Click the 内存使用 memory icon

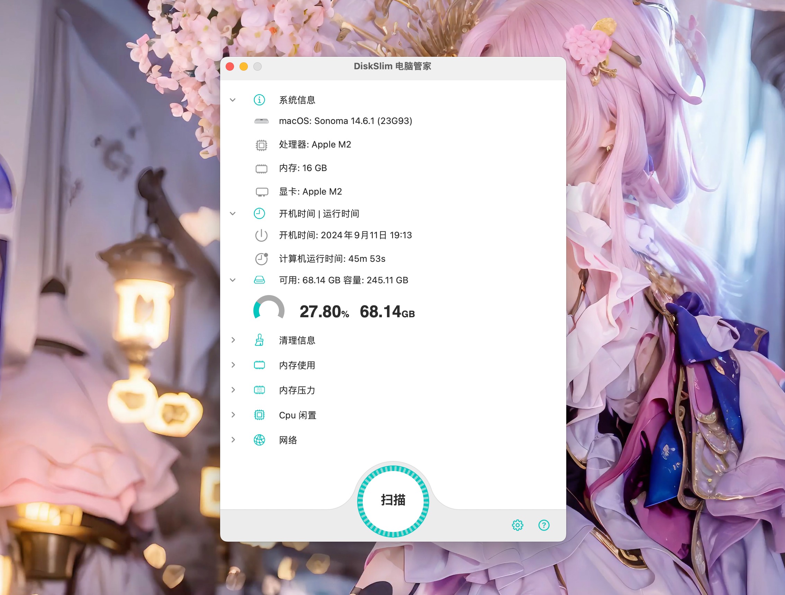click(x=259, y=365)
